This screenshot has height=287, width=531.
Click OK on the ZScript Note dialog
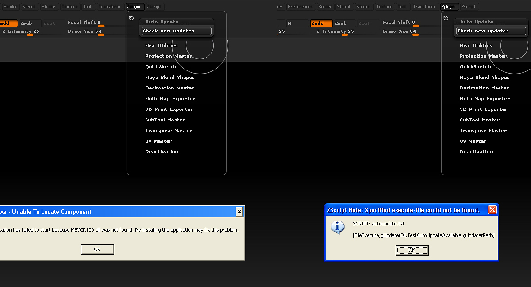coord(412,250)
